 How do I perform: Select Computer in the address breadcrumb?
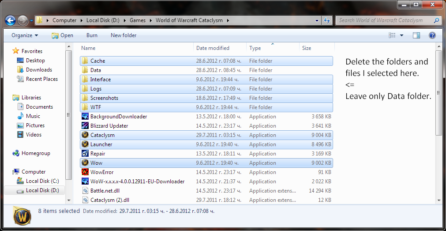(64, 20)
